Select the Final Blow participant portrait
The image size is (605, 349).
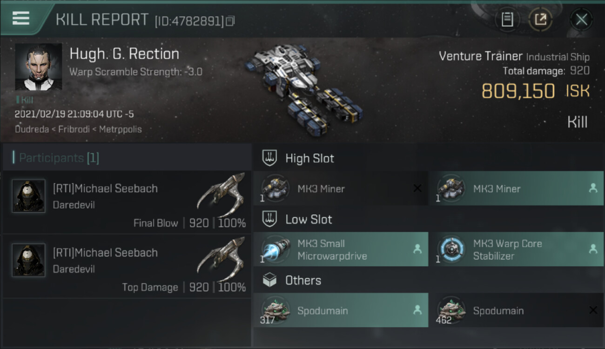[x=29, y=196]
